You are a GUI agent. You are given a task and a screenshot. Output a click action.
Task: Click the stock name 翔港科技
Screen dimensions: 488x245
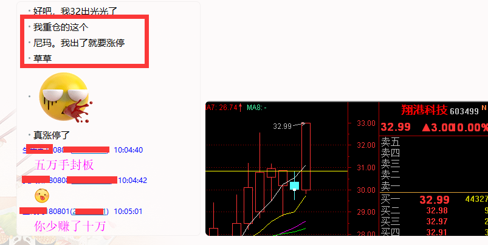coord(424,109)
